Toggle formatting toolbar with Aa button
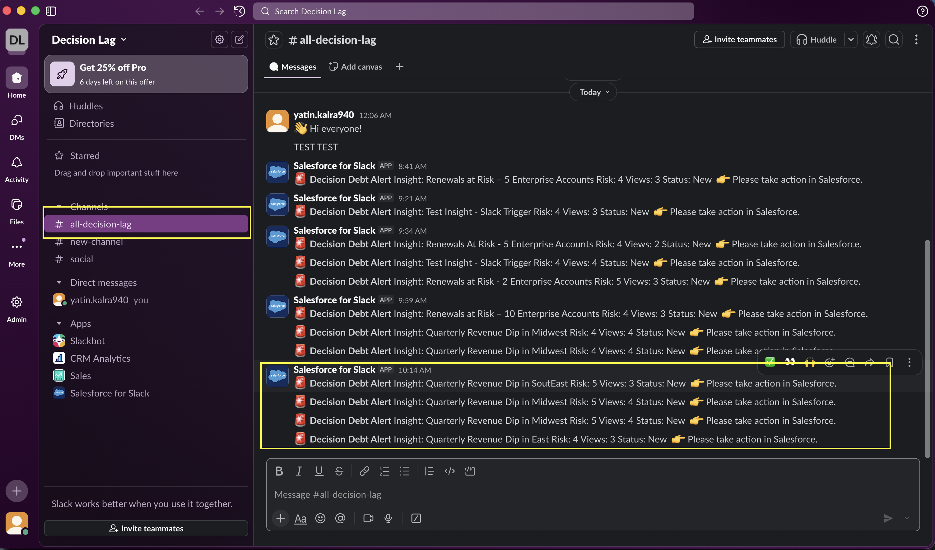The image size is (935, 550). click(x=300, y=518)
